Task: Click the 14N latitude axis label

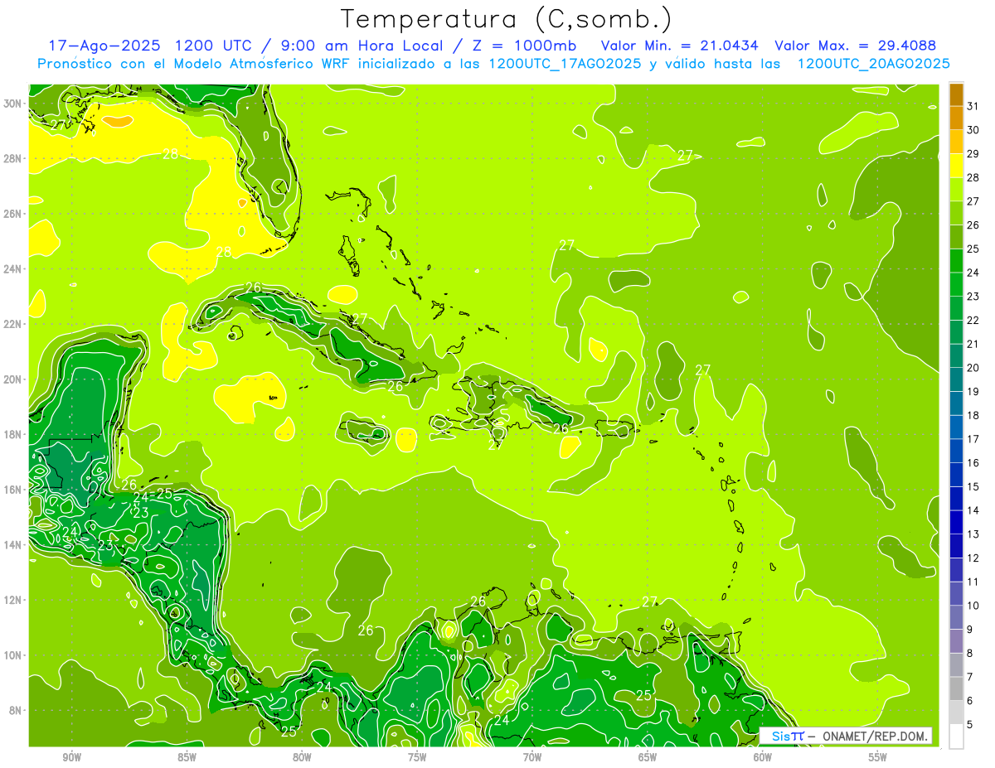Action: pos(12,544)
